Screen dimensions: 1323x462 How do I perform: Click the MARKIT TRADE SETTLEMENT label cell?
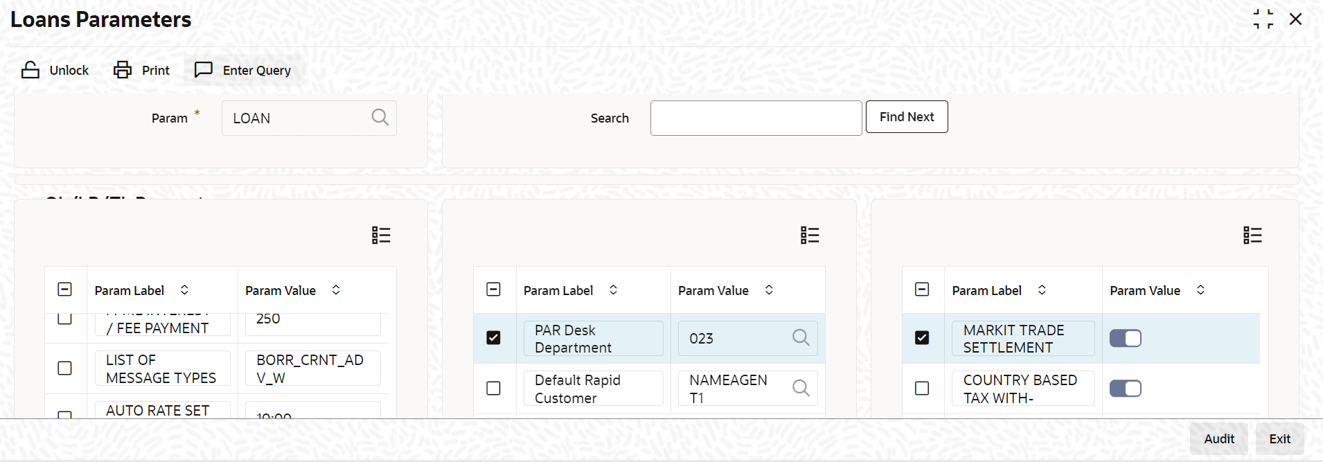point(1023,338)
